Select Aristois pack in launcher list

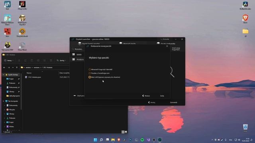pyautogui.click(x=78, y=60)
